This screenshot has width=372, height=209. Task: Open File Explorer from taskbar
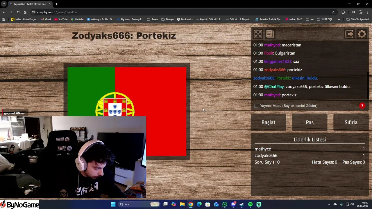point(182,204)
